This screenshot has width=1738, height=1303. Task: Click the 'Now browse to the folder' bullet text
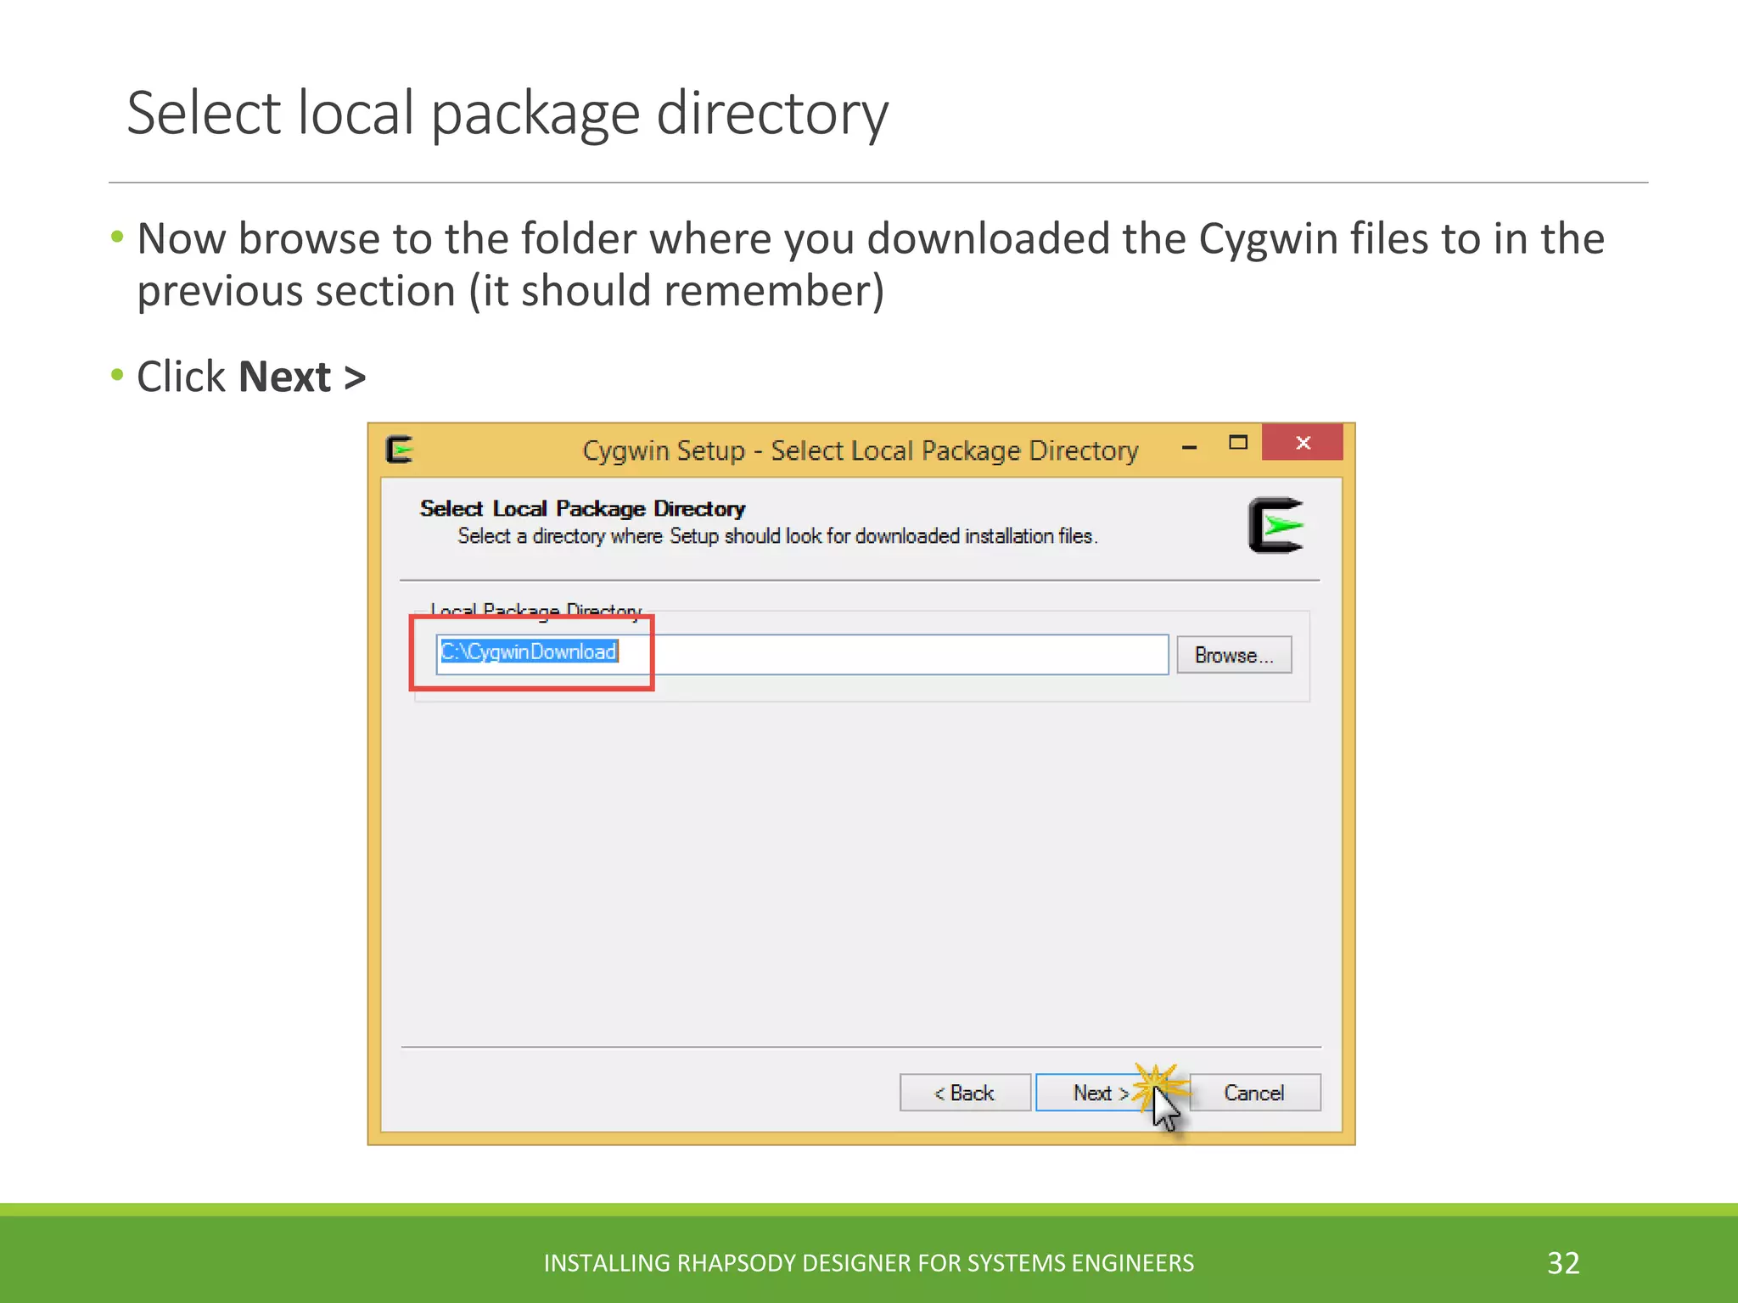[871, 265]
